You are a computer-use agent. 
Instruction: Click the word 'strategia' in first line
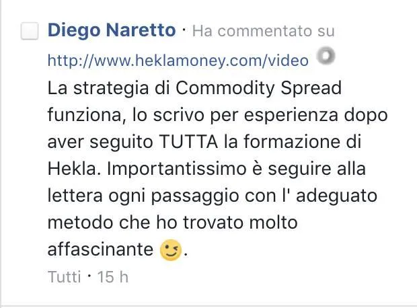[x=111, y=89]
